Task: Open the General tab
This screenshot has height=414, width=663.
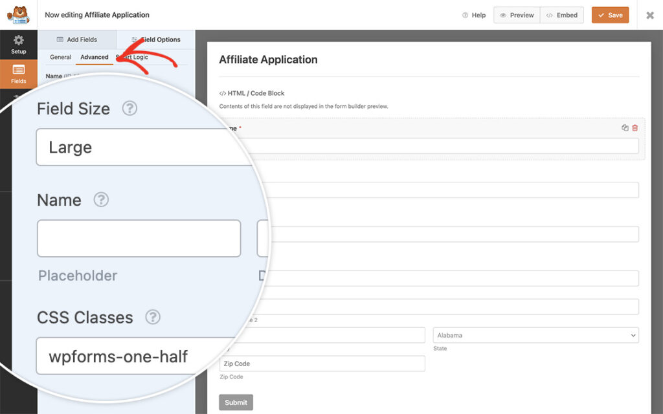Action: pos(60,57)
